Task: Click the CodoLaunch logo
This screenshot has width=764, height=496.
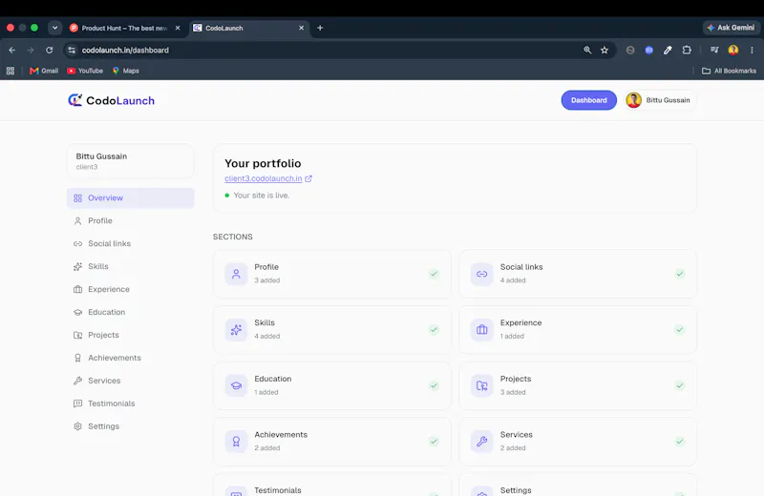Action: (111, 100)
